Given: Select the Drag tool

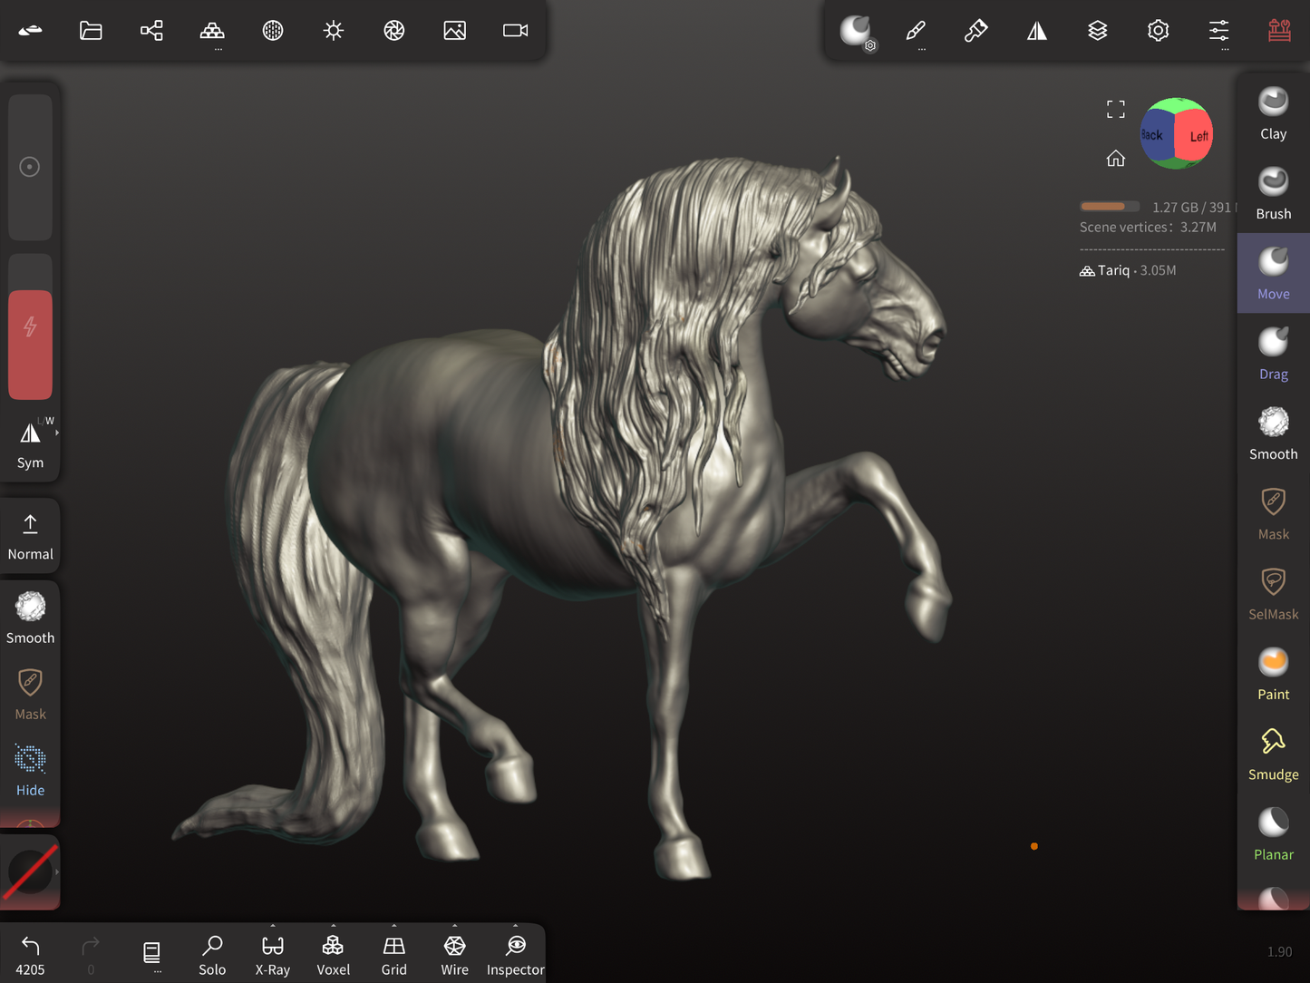Looking at the screenshot, I should click(1273, 354).
